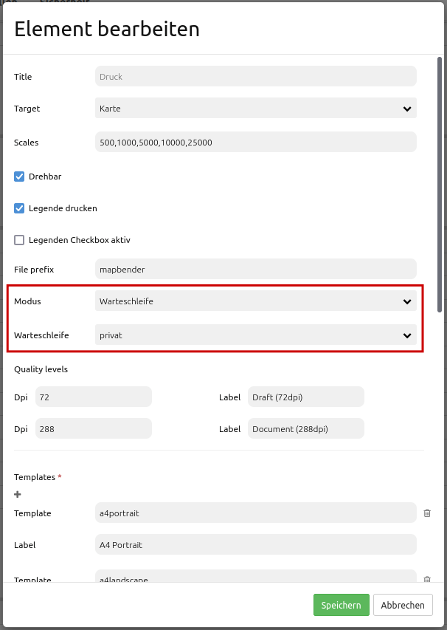Focus the Title field containing Druck
This screenshot has width=447, height=630.
pyautogui.click(x=255, y=77)
